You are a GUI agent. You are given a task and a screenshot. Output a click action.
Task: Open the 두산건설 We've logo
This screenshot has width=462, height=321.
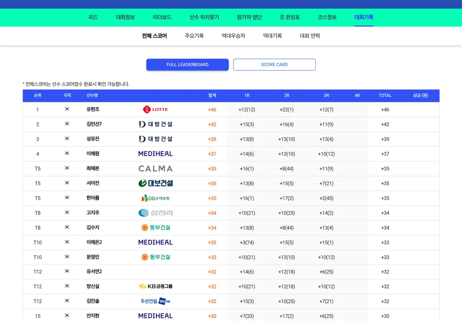pos(156,301)
